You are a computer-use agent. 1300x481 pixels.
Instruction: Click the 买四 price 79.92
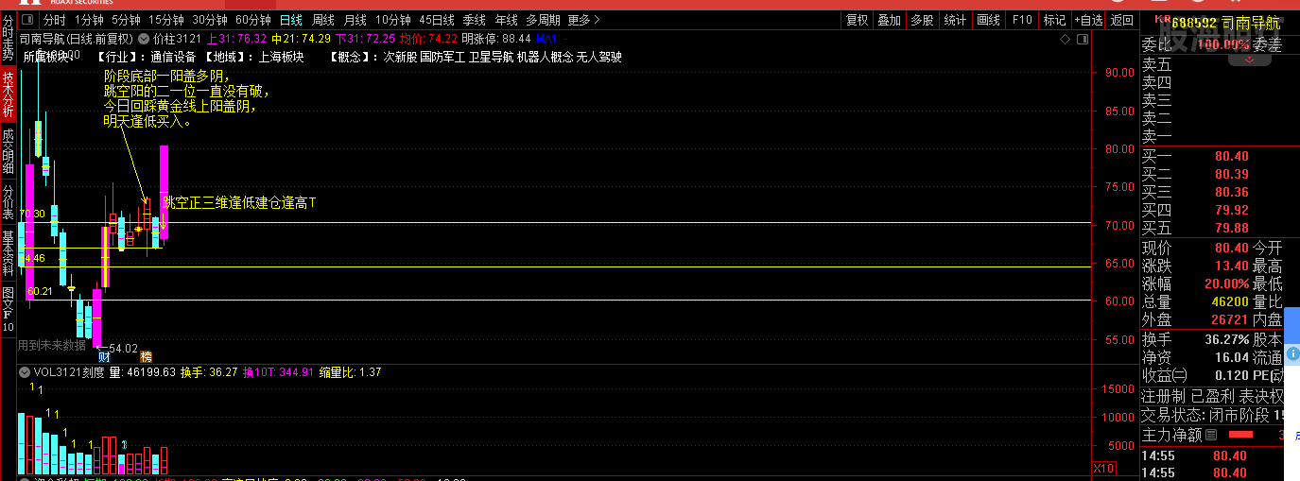point(1231,210)
